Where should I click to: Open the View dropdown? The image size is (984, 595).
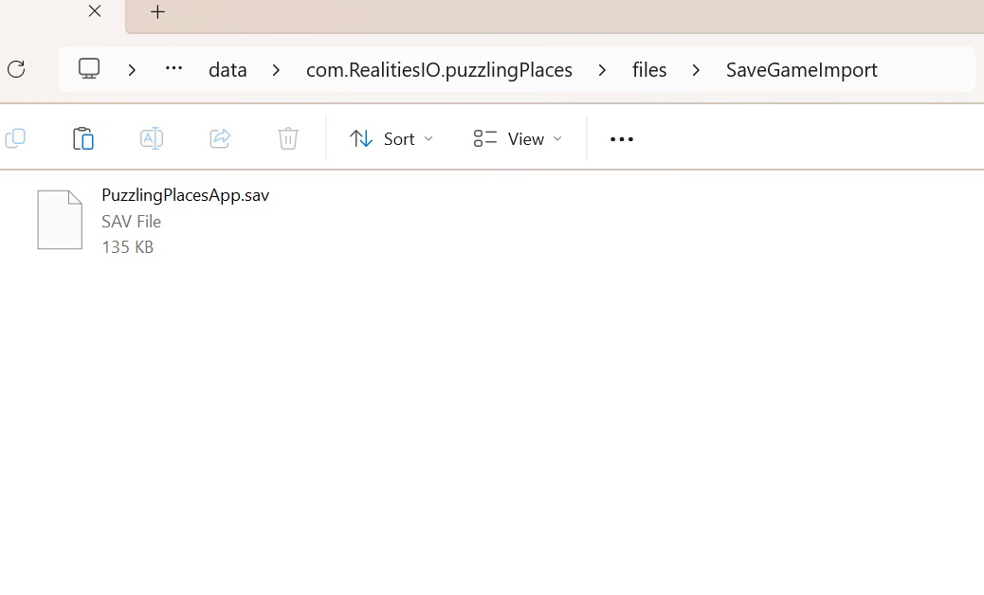[x=518, y=138]
